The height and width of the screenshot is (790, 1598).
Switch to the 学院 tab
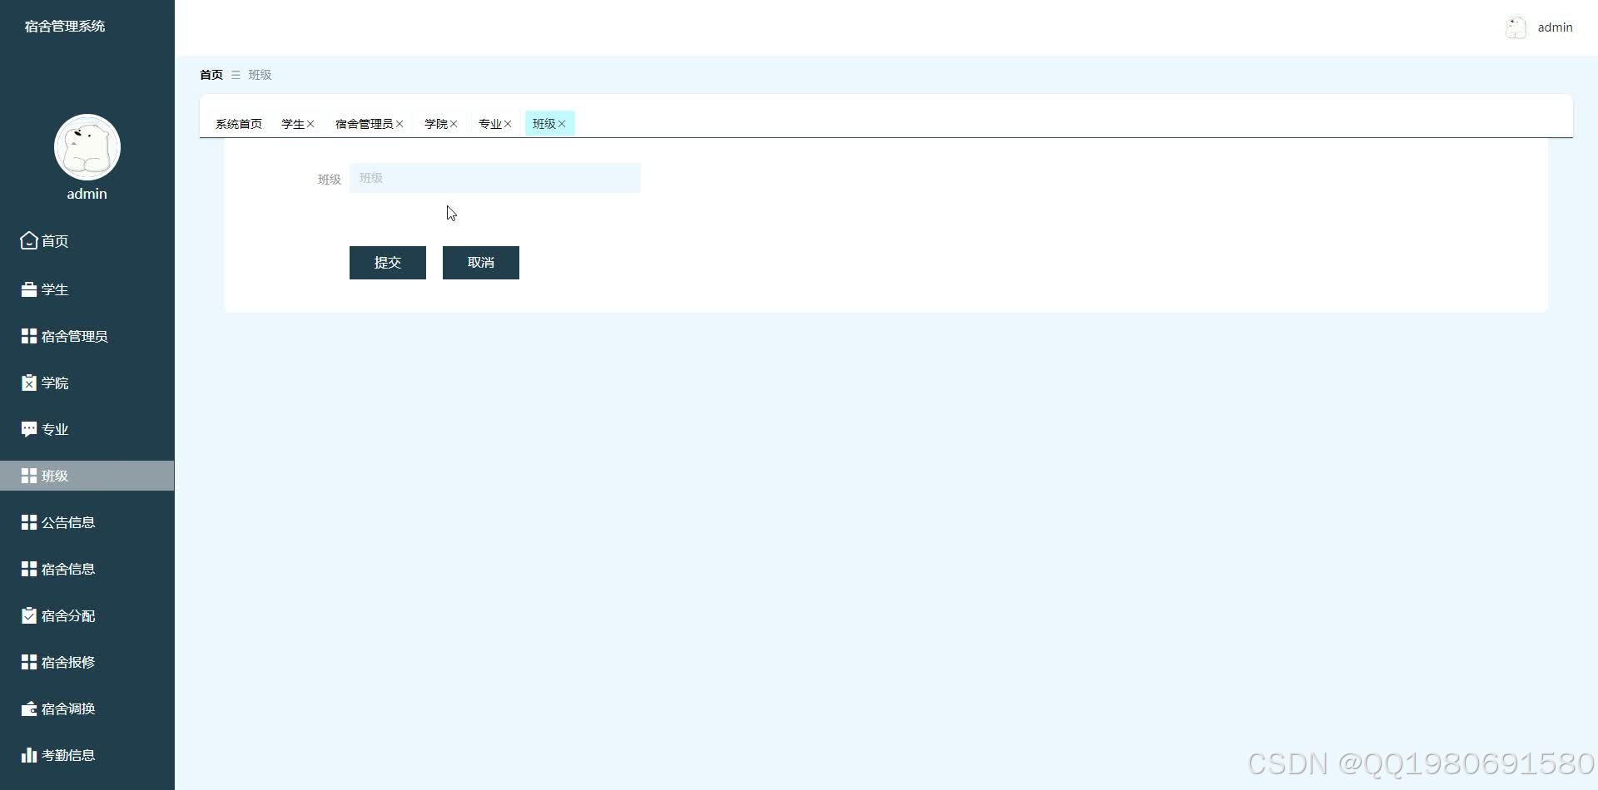tap(436, 124)
